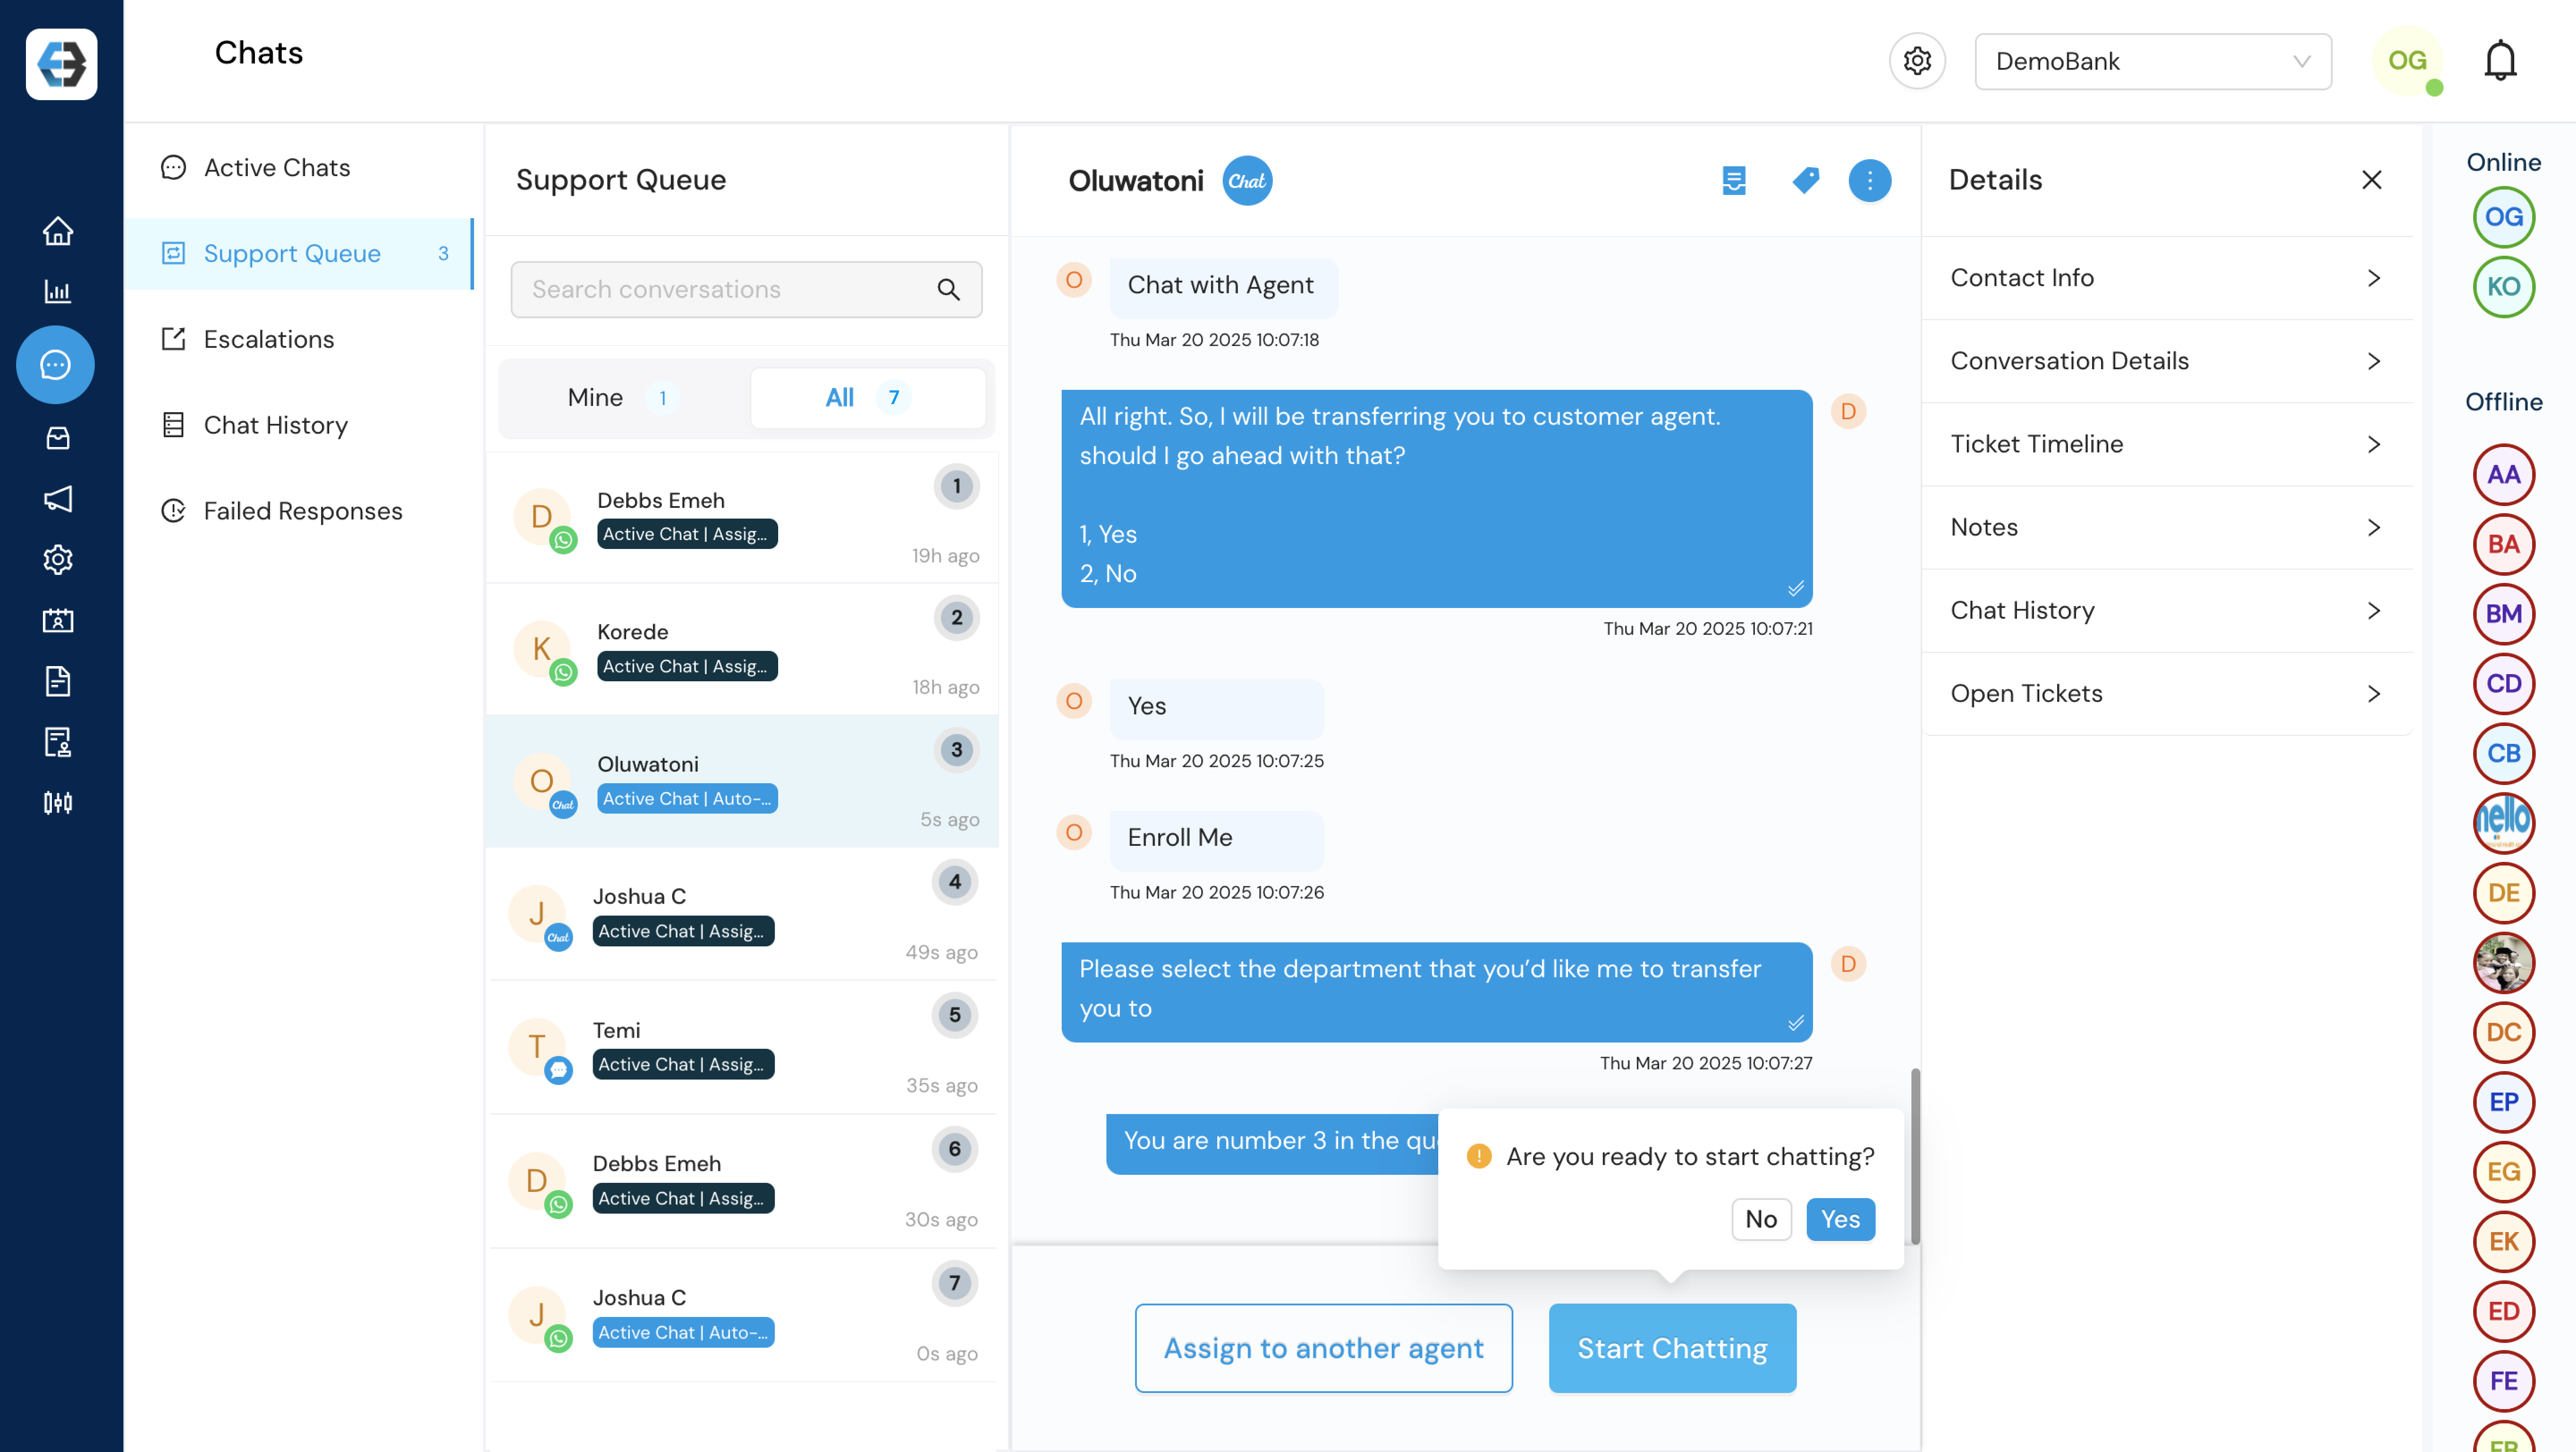2576x1452 pixels.
Task: Switch to the All tab
Action: pyautogui.click(x=867, y=398)
